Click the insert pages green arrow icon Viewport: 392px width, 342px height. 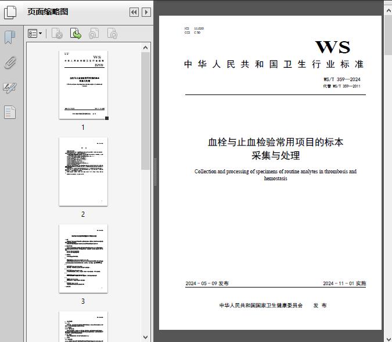click(x=75, y=33)
